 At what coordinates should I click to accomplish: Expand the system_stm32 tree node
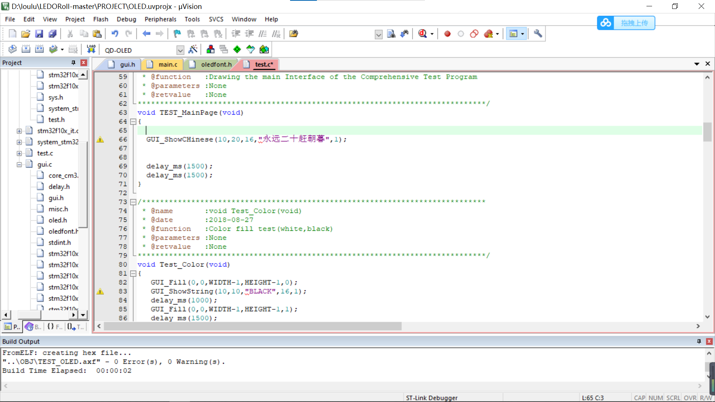[x=19, y=142]
